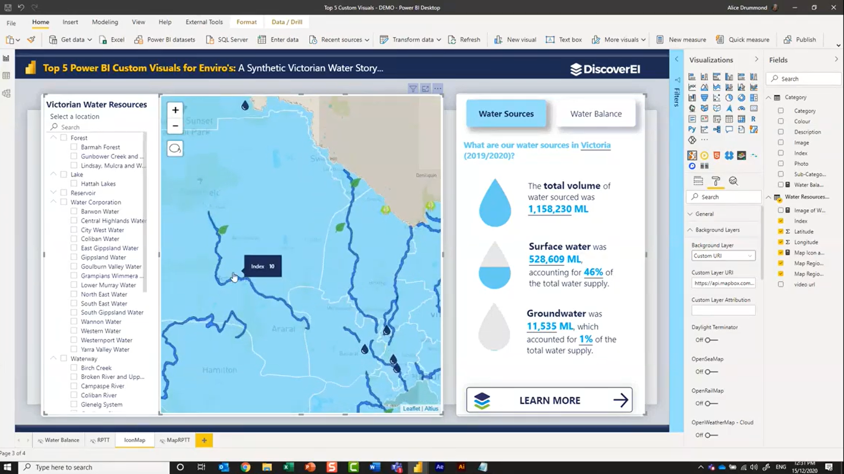The height and width of the screenshot is (474, 844).
Task: Select the Q&A visualization icon
Action: 729,129
